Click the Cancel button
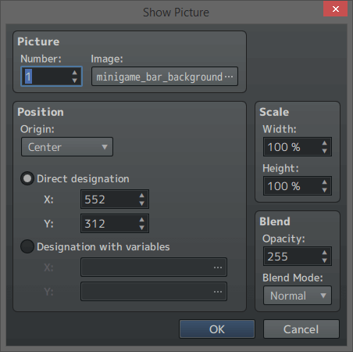The width and height of the screenshot is (353, 352). [x=301, y=329]
